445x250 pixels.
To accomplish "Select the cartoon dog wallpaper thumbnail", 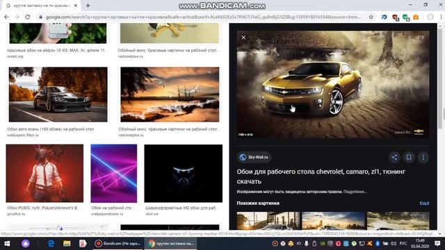I will point(170,33).
